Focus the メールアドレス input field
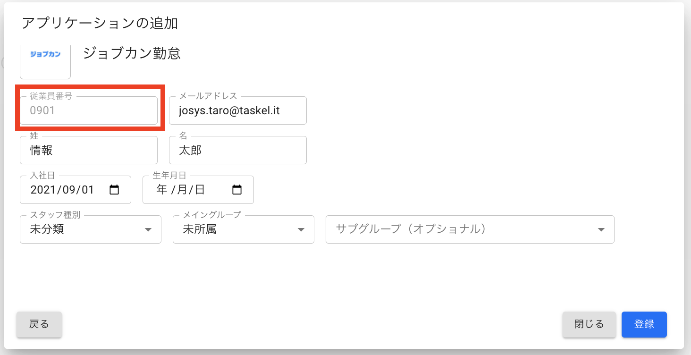Viewport: 691px width, 355px height. tap(237, 111)
